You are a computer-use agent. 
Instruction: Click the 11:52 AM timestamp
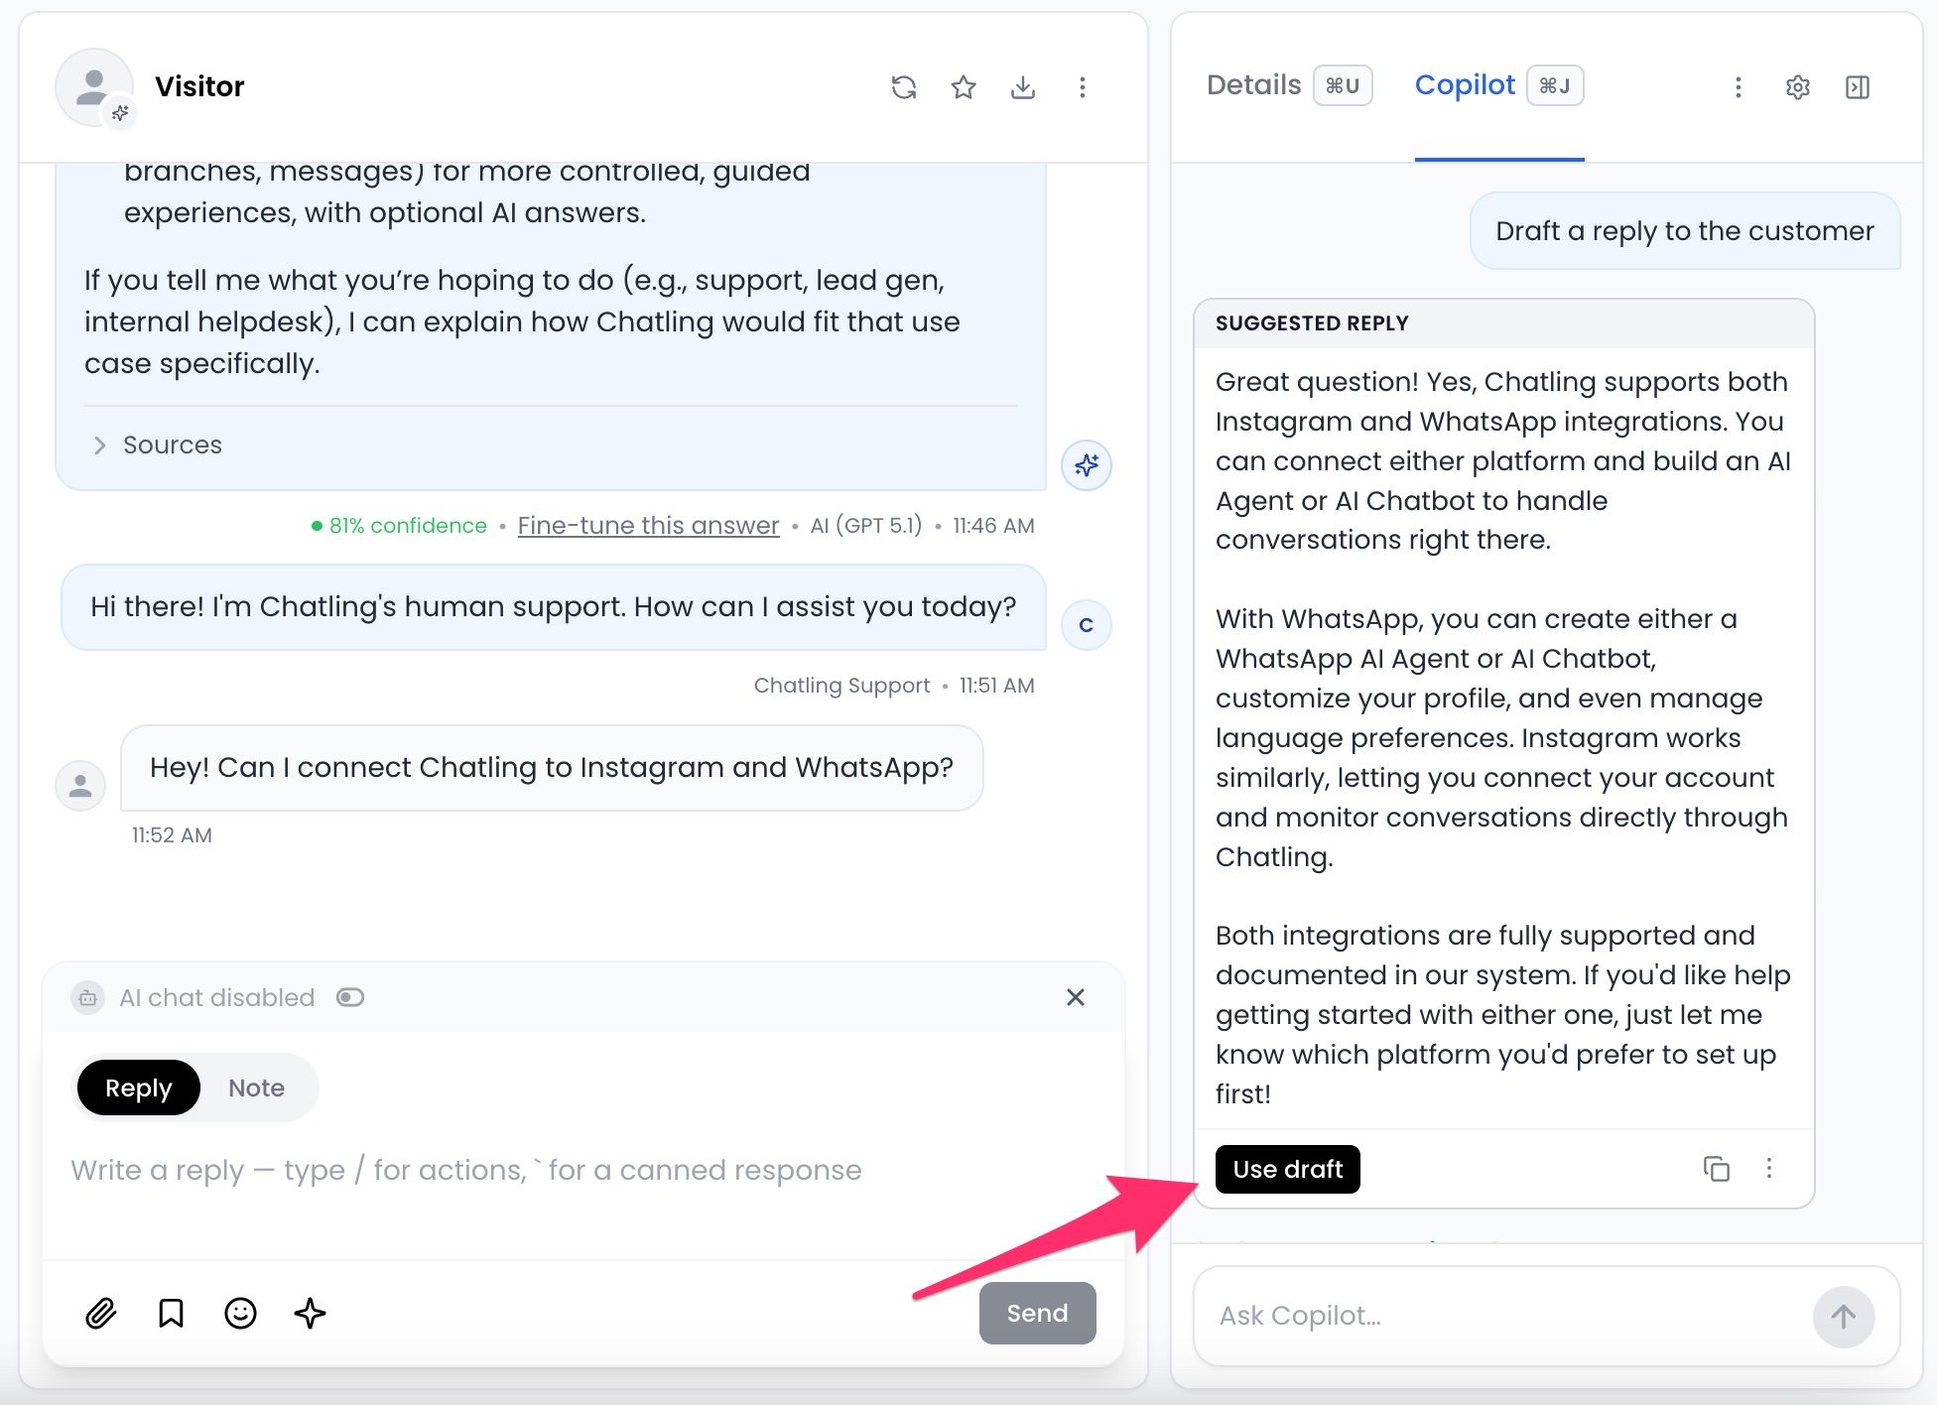coord(172,835)
